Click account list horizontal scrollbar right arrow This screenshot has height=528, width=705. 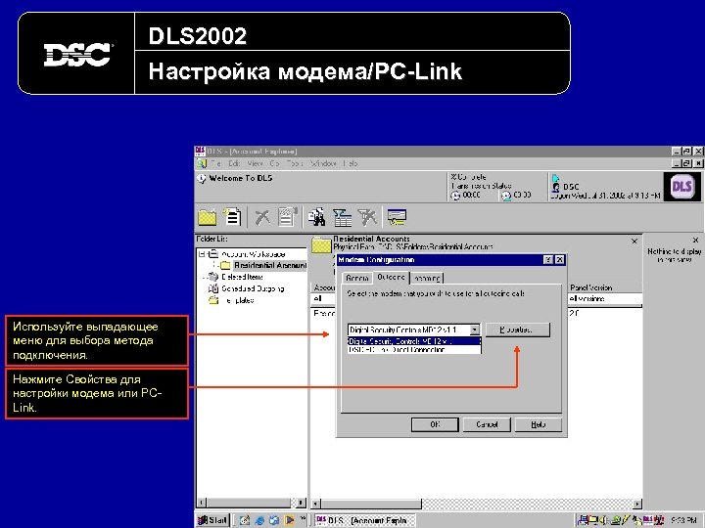click(636, 504)
